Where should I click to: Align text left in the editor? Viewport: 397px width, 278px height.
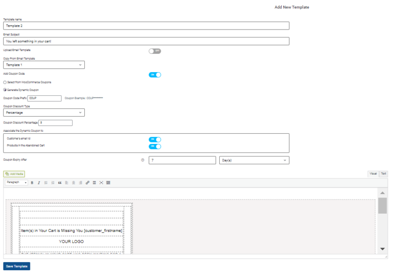point(67,183)
